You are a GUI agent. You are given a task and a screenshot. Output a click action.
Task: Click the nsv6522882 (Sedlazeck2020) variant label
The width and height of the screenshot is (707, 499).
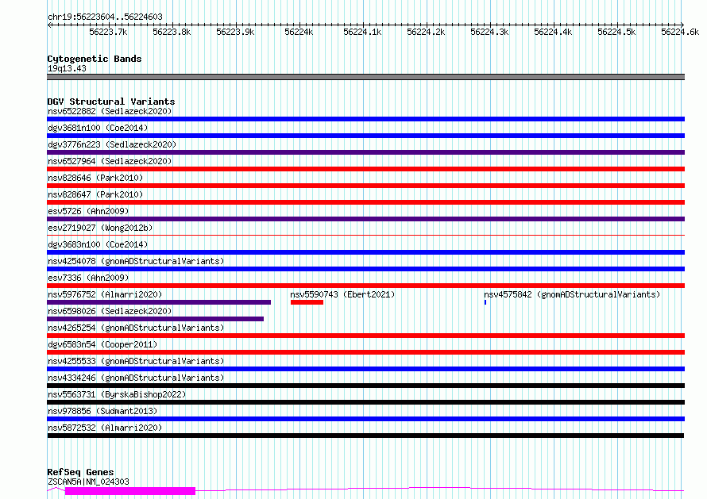tap(110, 111)
